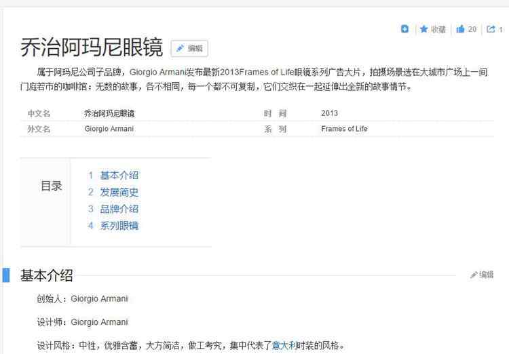The image size is (509, 354).
Task: Click the like count 20
Action: coord(472,29)
